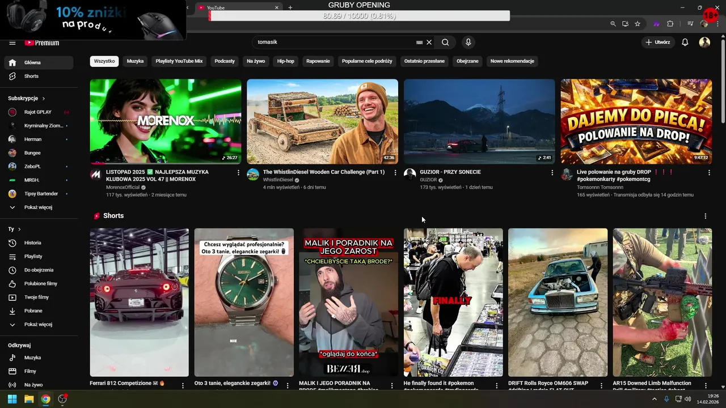
Task: Click the purple 7TV extension icon
Action: coord(656,24)
